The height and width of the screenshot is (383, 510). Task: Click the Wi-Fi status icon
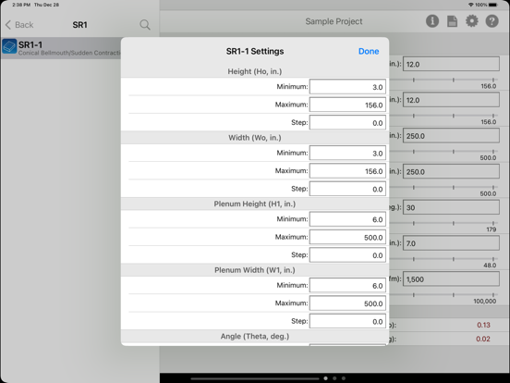tap(470, 5)
